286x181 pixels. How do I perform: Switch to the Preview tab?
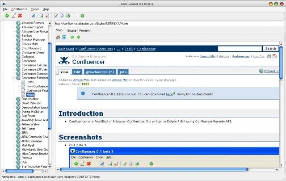tap(84, 30)
